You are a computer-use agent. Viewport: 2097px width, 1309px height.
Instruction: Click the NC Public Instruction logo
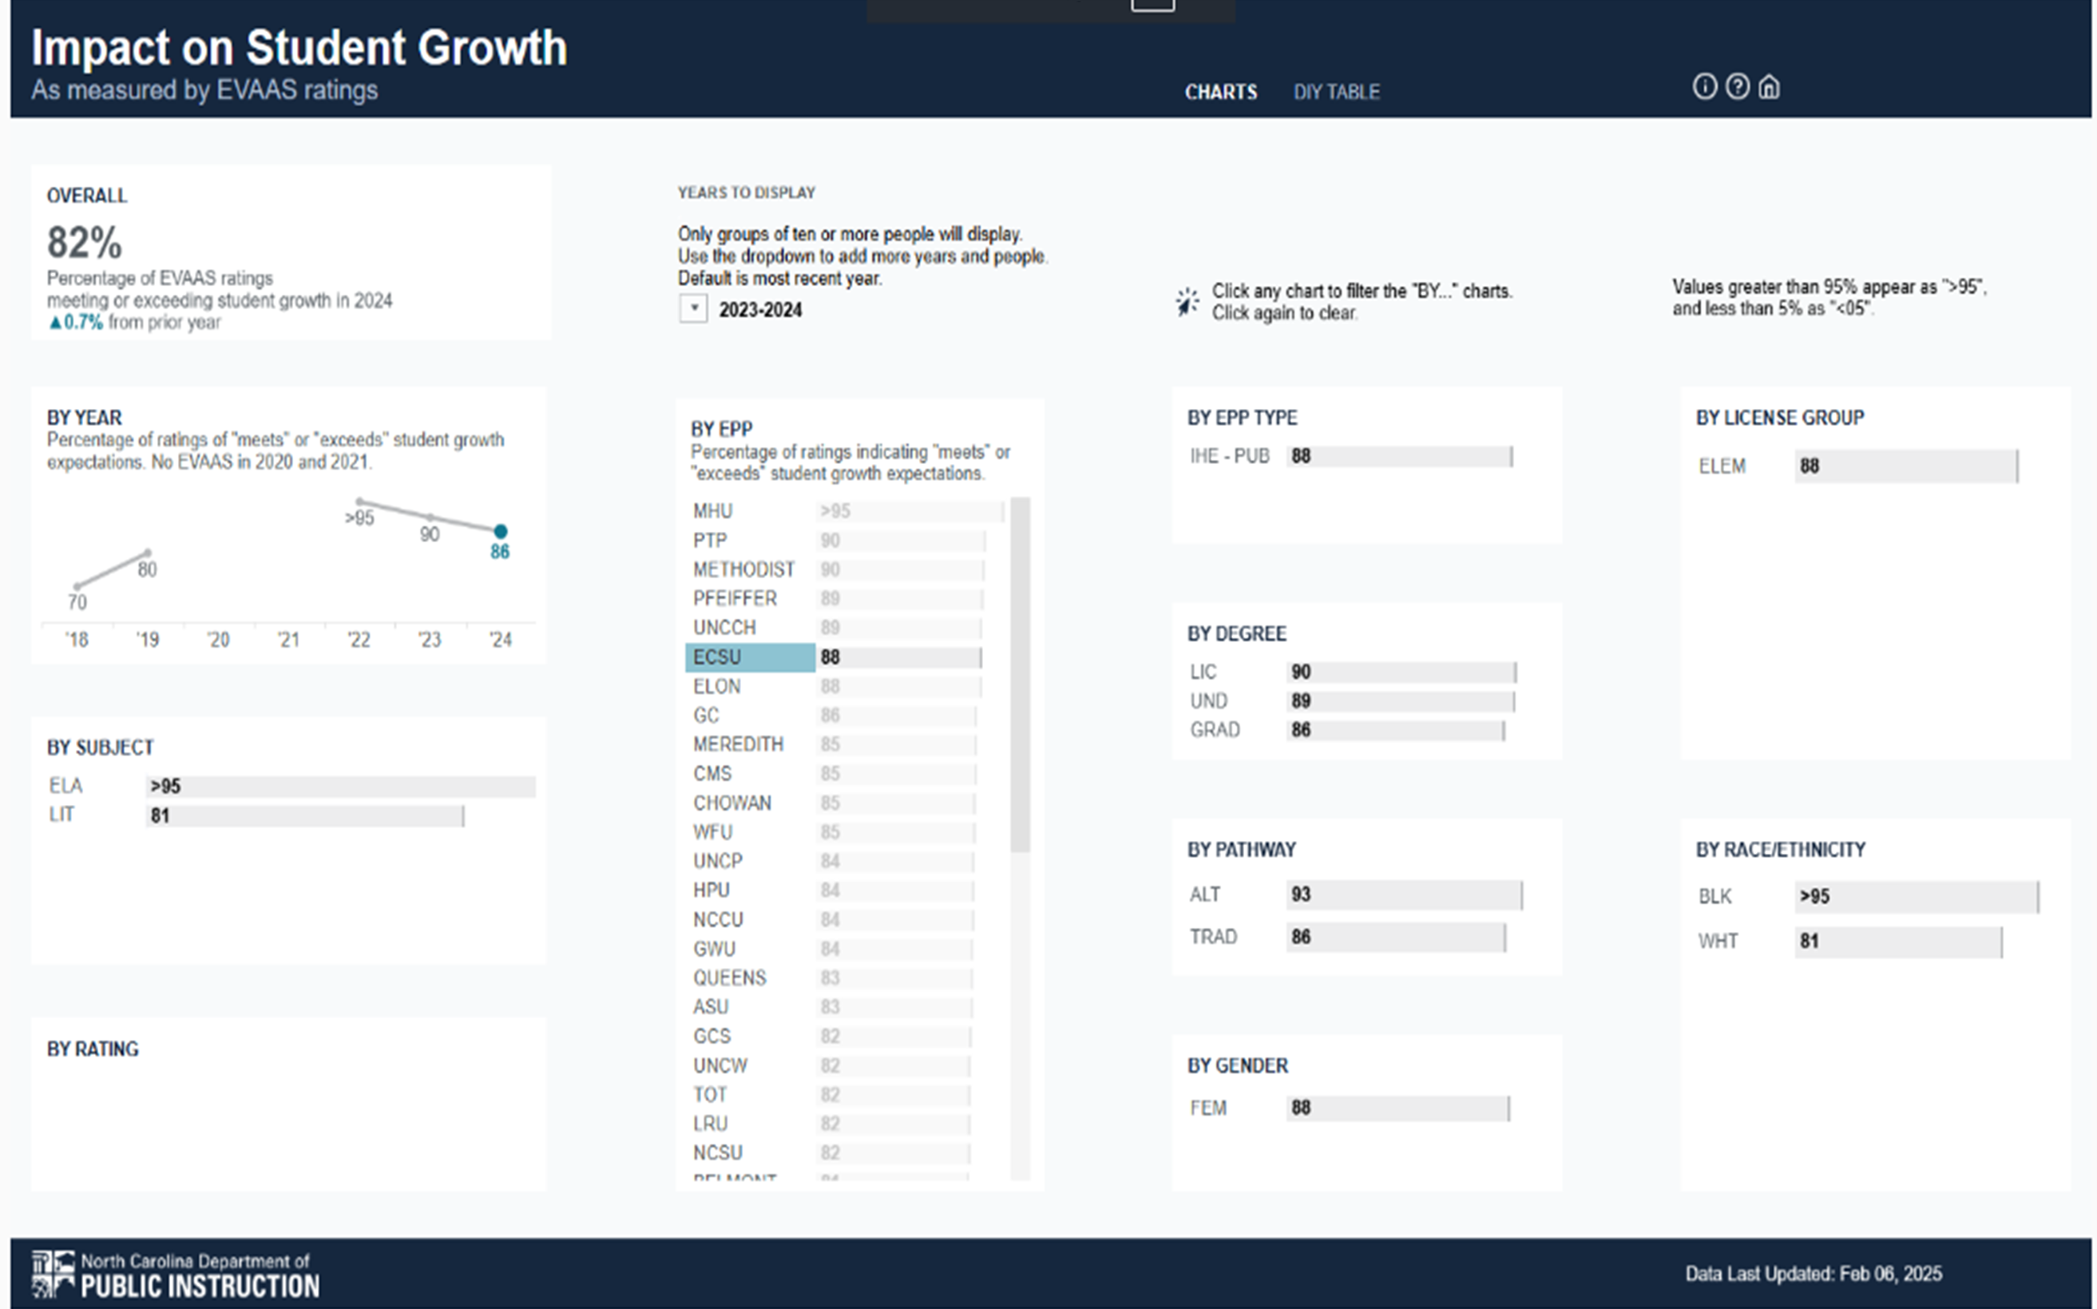(176, 1275)
